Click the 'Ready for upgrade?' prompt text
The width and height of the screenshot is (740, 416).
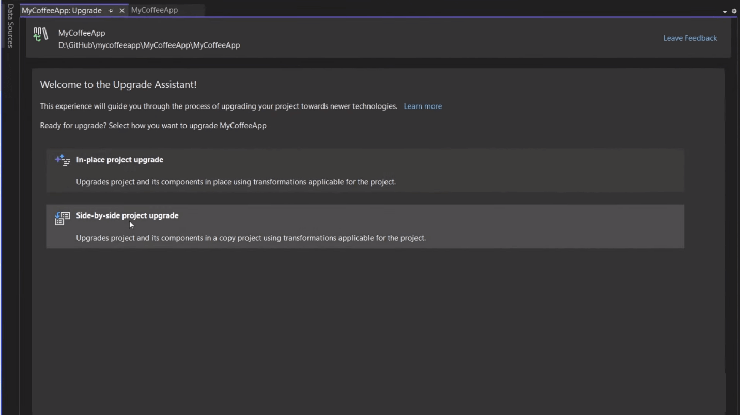click(x=153, y=125)
